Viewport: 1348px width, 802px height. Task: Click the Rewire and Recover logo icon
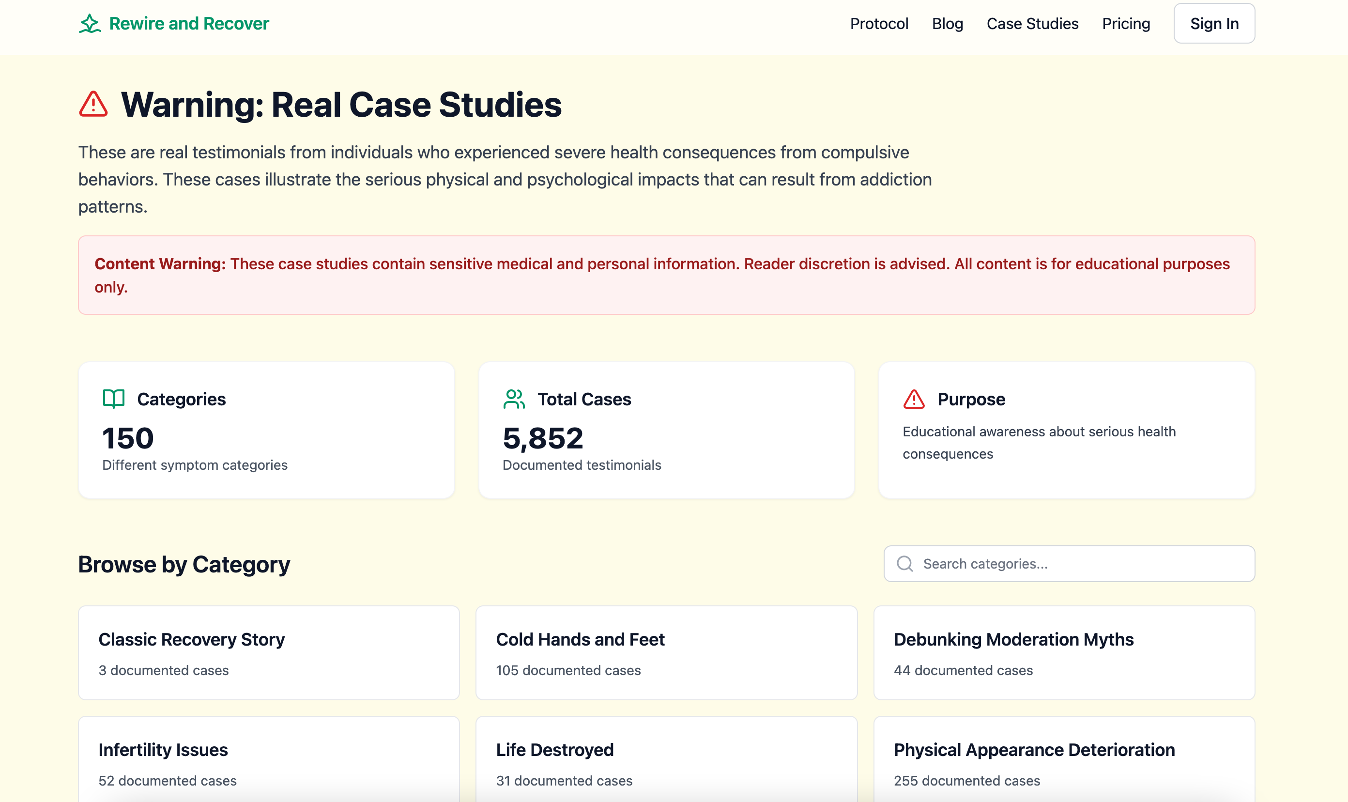click(90, 24)
